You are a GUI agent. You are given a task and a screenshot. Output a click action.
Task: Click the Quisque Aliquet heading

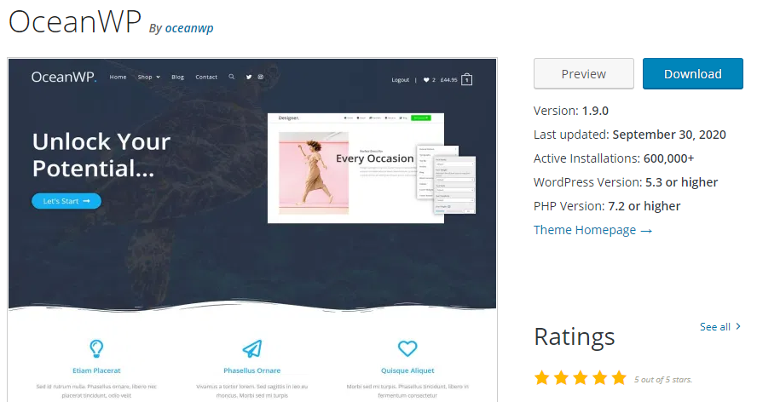tap(407, 370)
